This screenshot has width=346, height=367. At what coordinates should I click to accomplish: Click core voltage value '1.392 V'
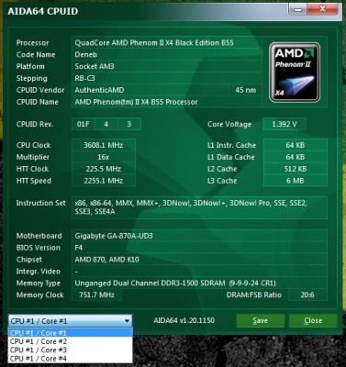click(x=285, y=124)
